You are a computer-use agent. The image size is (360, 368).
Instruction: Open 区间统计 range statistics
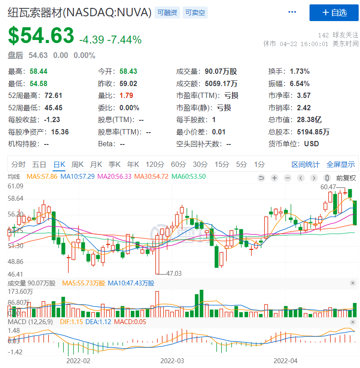[x=305, y=165]
